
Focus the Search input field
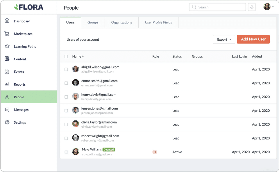coord(217,7)
